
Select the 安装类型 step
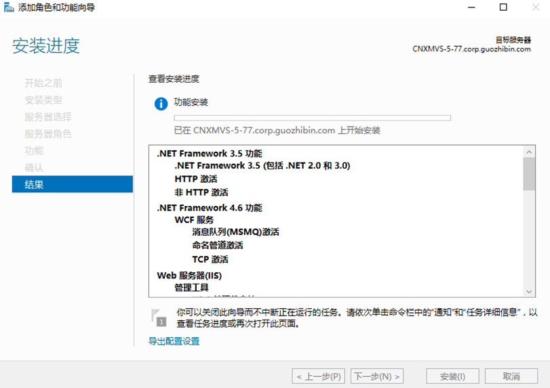pos(43,100)
